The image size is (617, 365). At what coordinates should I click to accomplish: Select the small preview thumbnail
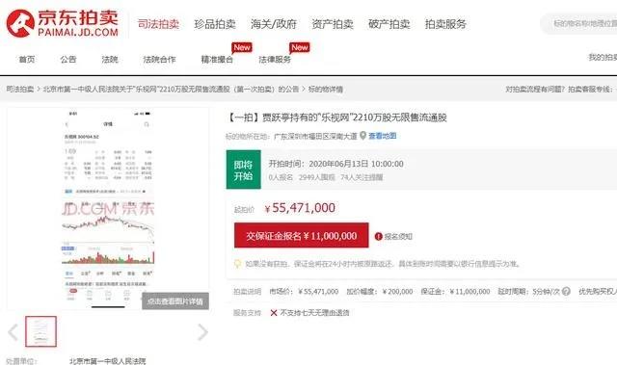(40, 331)
